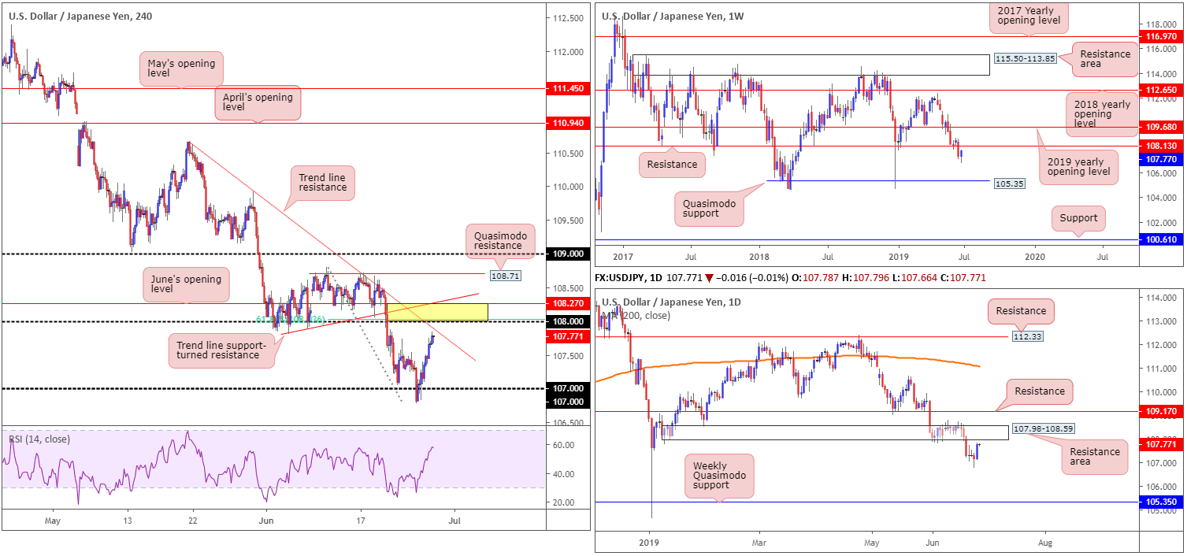Click the 112.500 axis value on 240 chart
The image size is (1187, 556).
tap(567, 18)
